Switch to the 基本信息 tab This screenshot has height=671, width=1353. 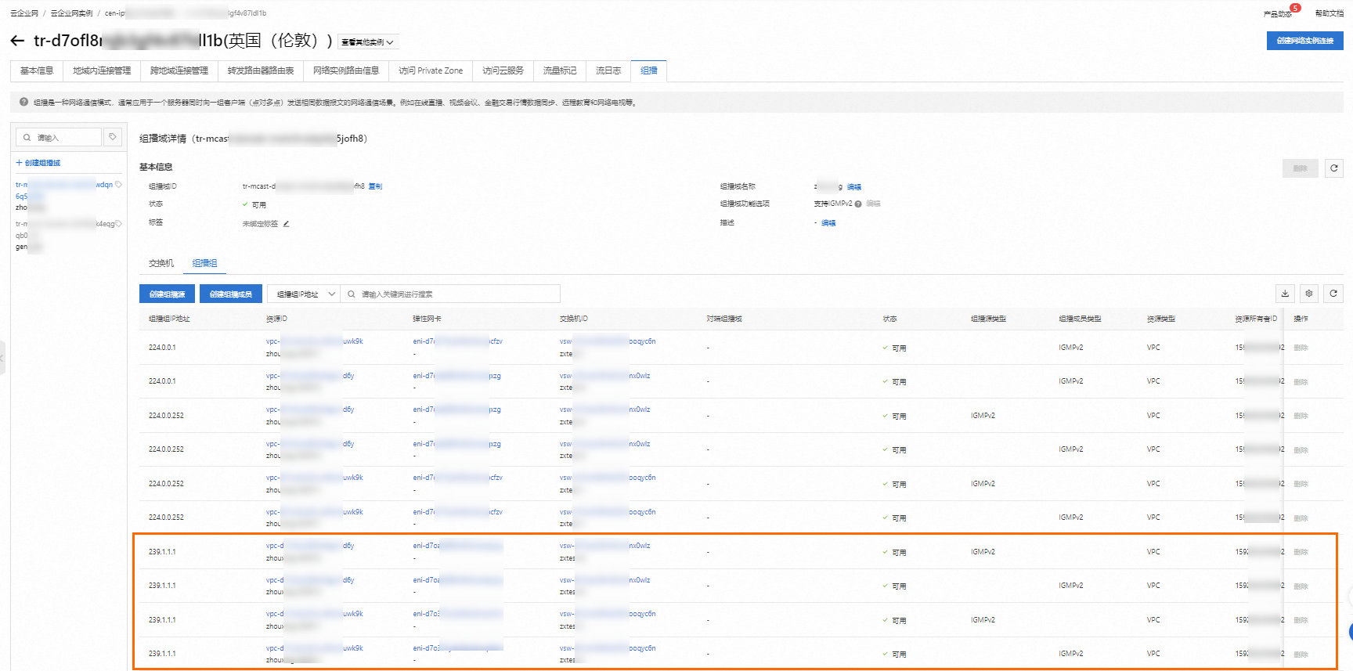(37, 71)
